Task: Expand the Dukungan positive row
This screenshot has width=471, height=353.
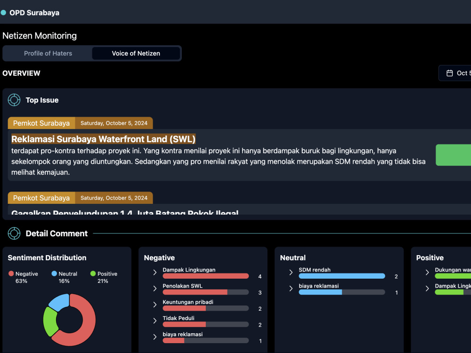Action: pyautogui.click(x=427, y=272)
